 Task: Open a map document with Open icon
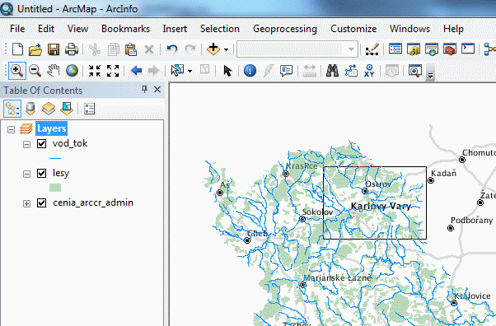pyautogui.click(x=35, y=49)
